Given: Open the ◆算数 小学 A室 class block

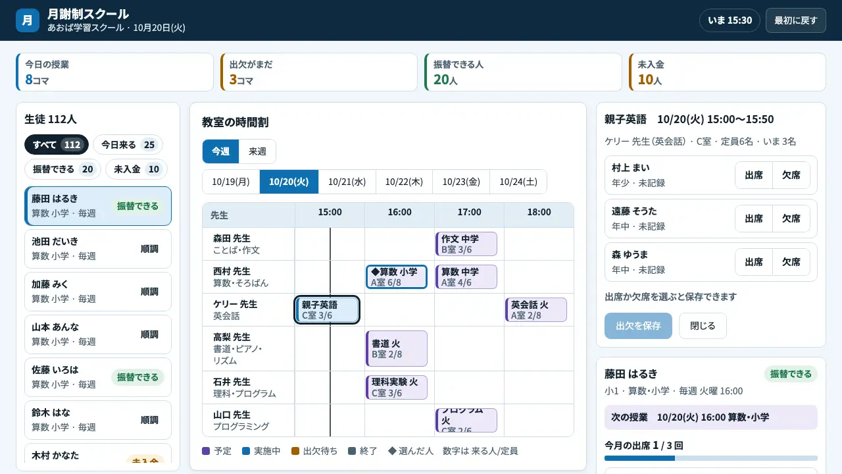Looking at the screenshot, I should pyautogui.click(x=397, y=277).
